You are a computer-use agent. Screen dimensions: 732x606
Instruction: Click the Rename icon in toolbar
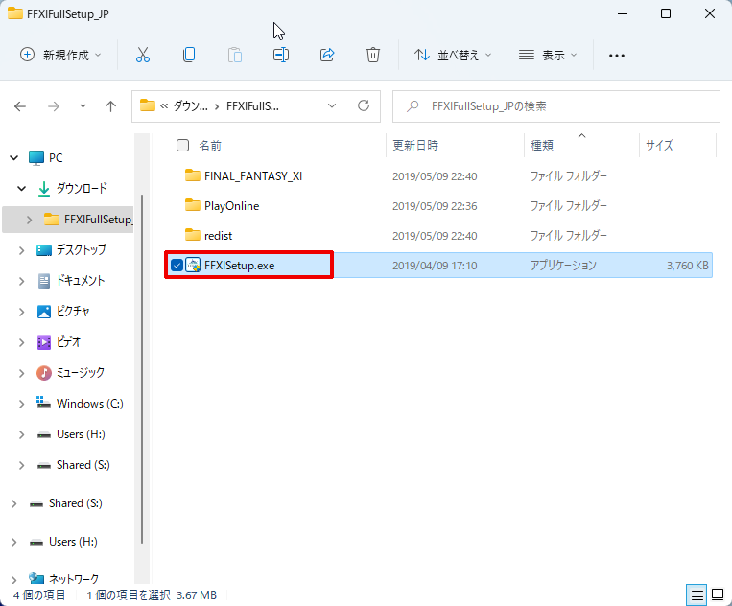(x=280, y=55)
